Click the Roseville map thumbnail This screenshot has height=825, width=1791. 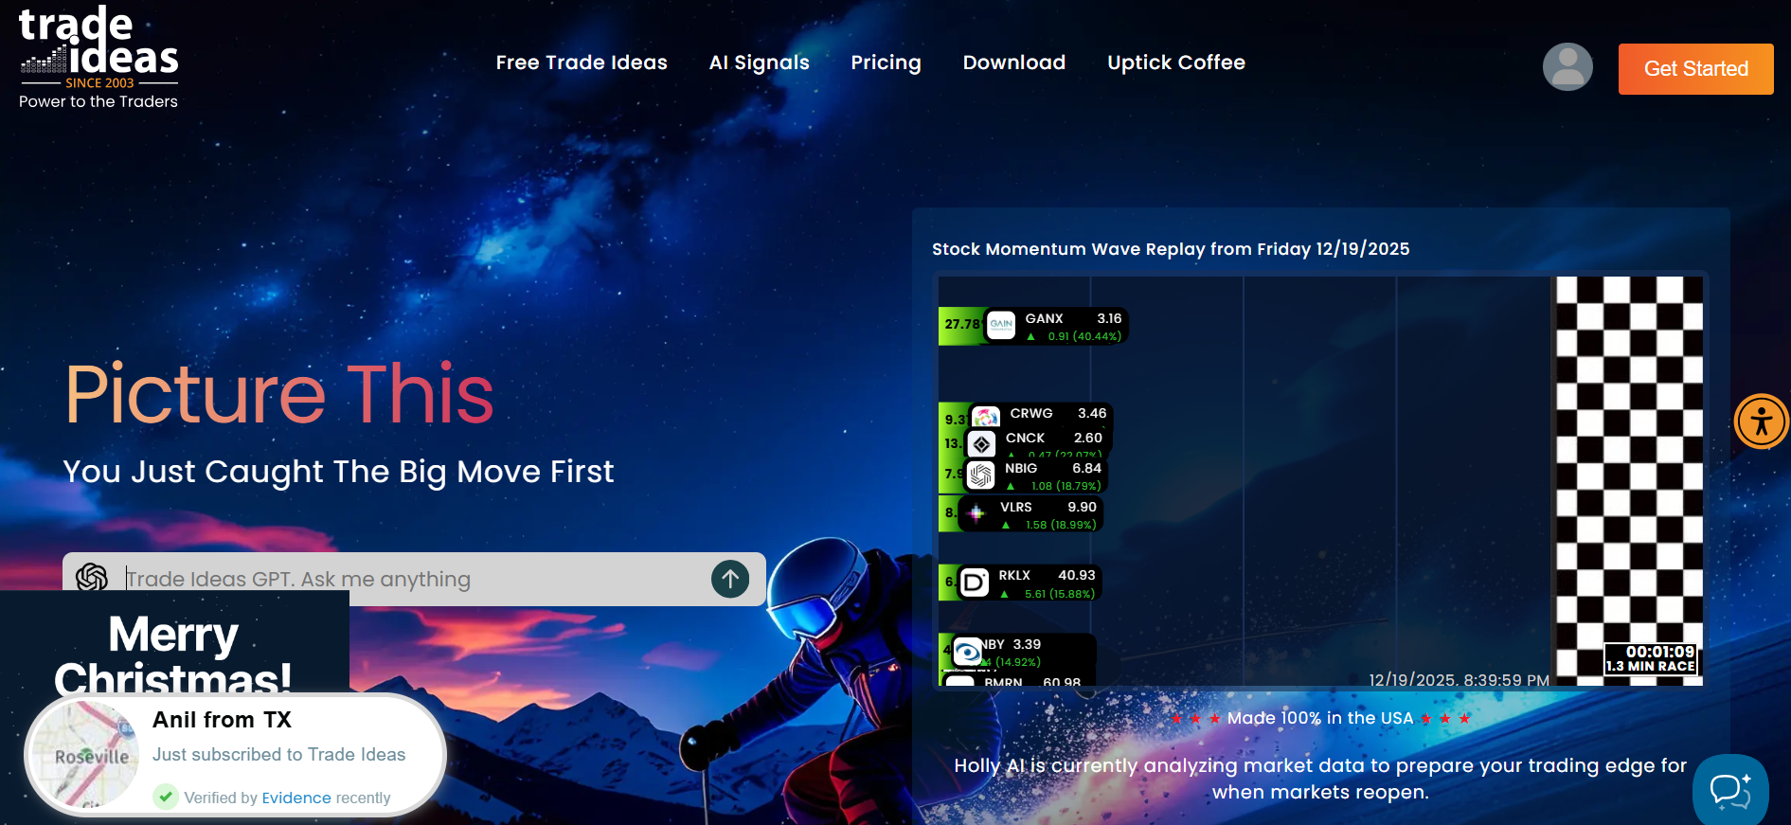pos(86,755)
